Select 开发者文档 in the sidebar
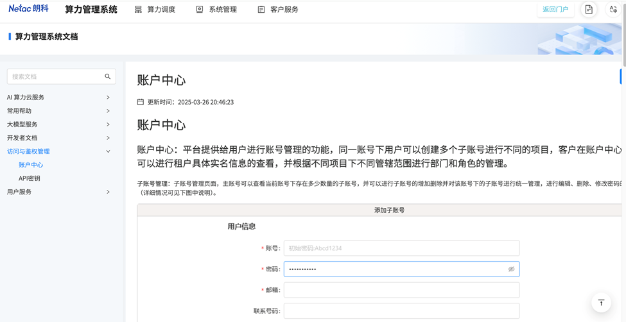 pos(22,138)
